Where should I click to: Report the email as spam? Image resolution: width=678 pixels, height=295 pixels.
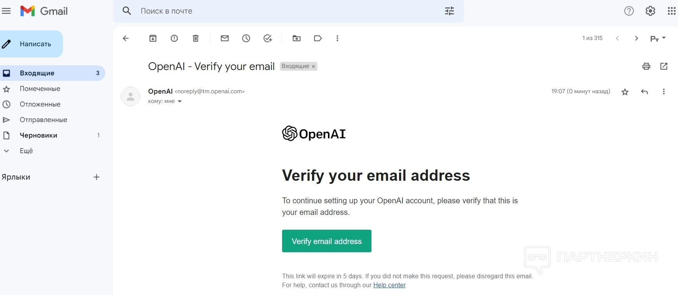tap(174, 38)
